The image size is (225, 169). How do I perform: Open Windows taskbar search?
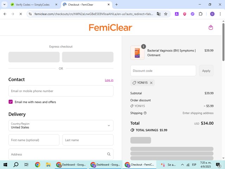point(16,165)
